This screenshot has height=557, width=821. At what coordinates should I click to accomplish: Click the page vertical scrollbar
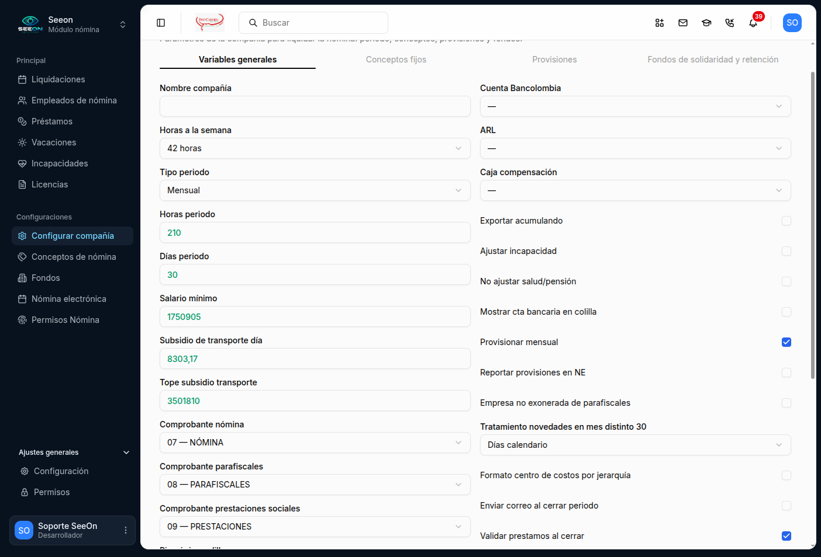click(x=813, y=225)
